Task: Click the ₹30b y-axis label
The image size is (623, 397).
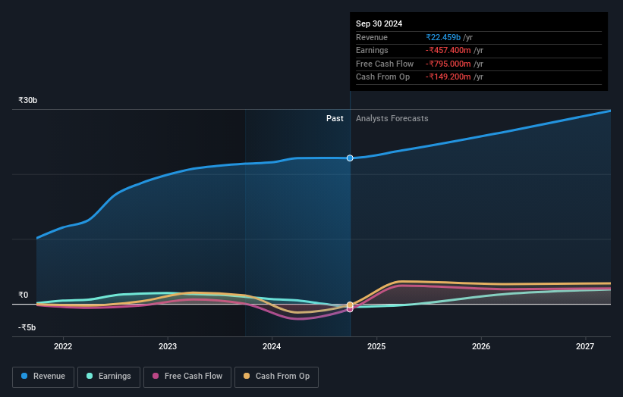Action: coord(28,100)
